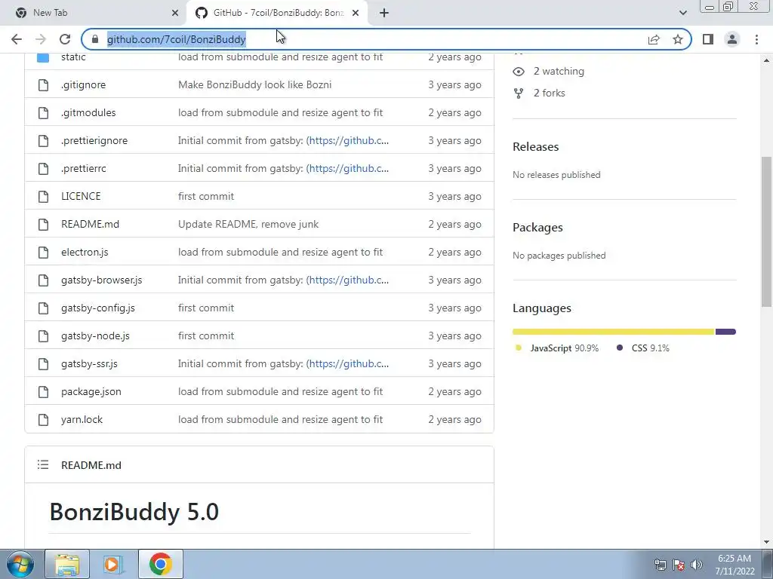Click the Chrome taskbar icon

click(160, 564)
